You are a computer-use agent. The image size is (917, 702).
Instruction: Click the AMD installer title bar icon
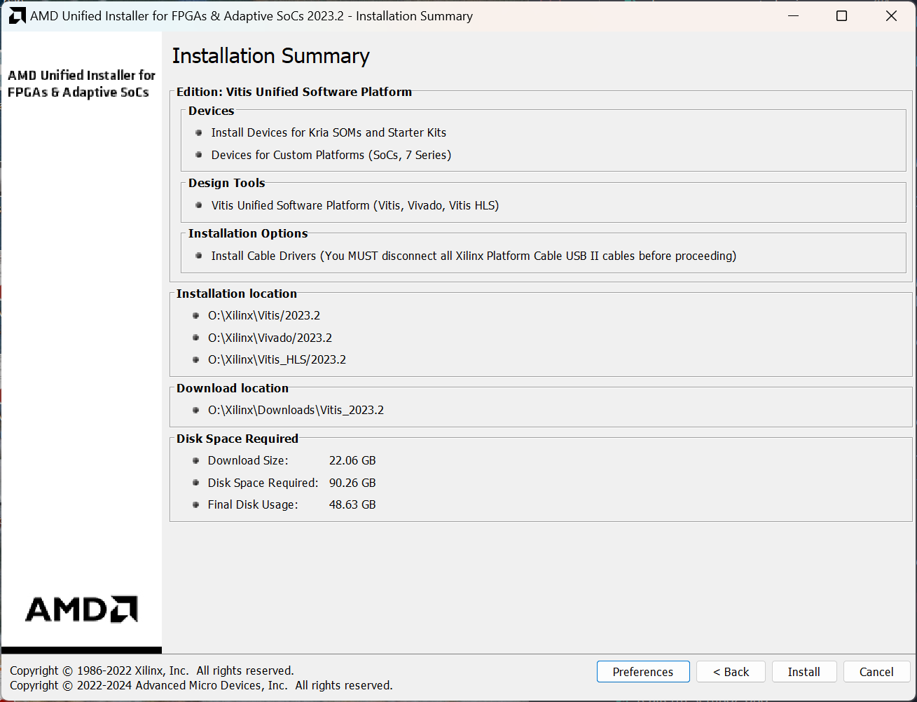[17, 16]
